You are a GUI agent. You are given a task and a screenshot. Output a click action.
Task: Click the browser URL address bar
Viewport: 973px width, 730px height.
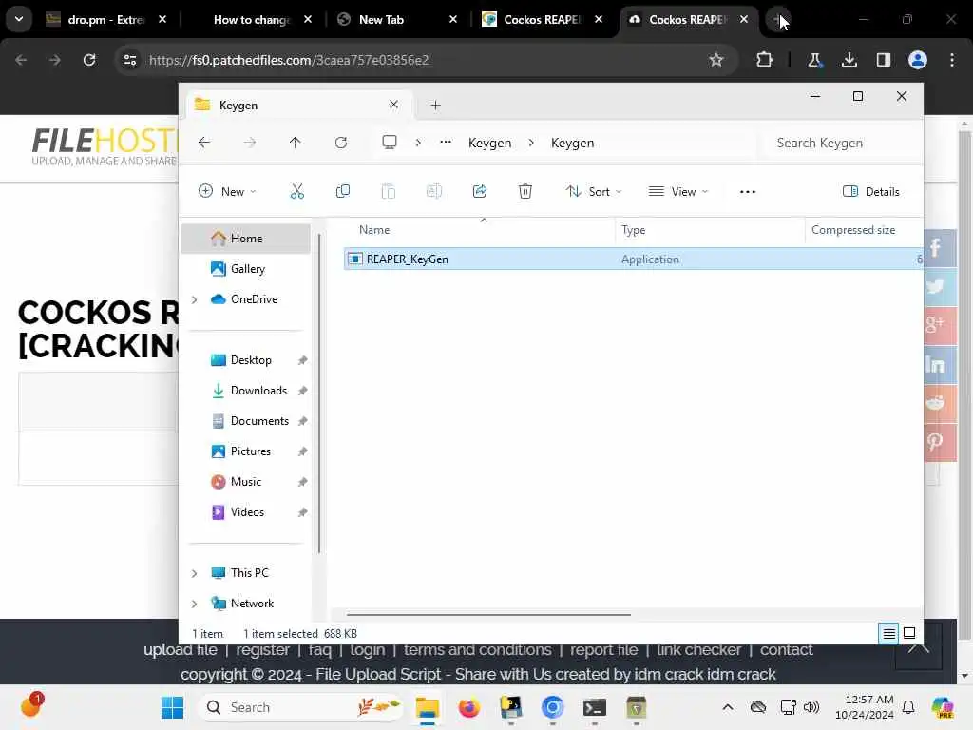pos(422,60)
